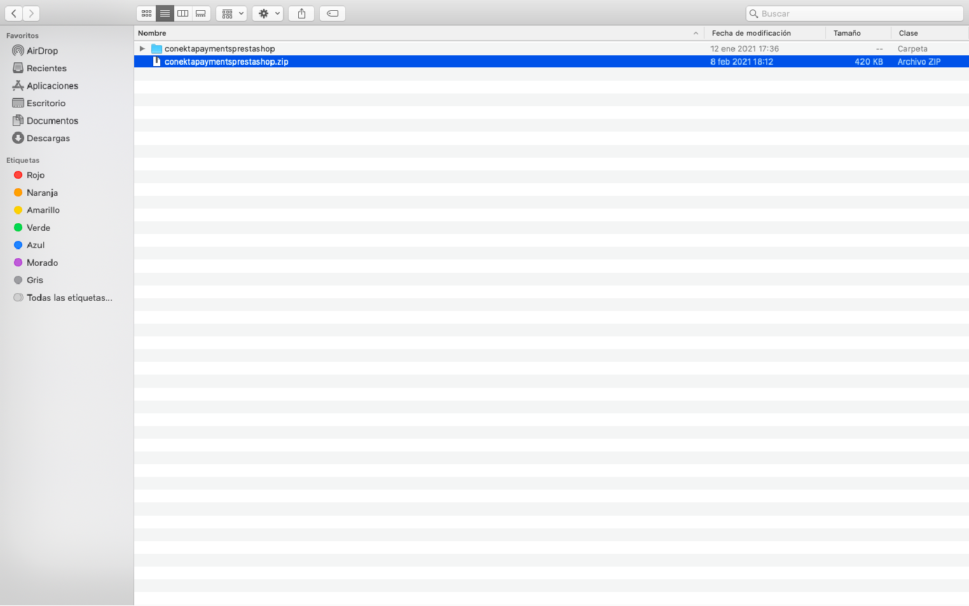The width and height of the screenshot is (969, 606).
Task: Click the Carpeta class cell
Action: pyautogui.click(x=912, y=49)
